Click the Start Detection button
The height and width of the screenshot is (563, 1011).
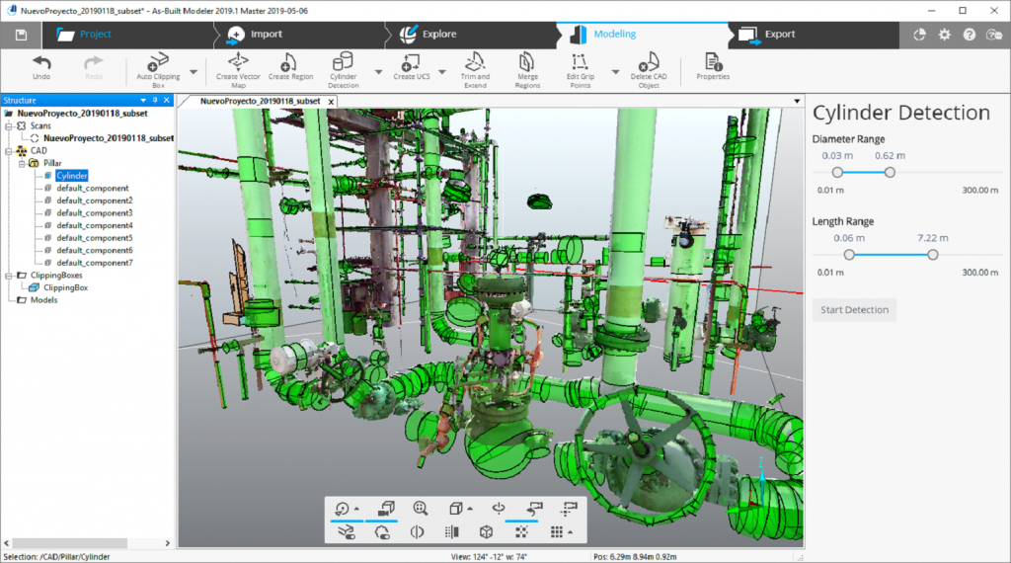pyautogui.click(x=854, y=309)
